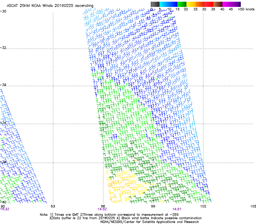This screenshot has width=256, height=224.
Task: Click the '>50 knots' legend label
Action: [x=246, y=9]
